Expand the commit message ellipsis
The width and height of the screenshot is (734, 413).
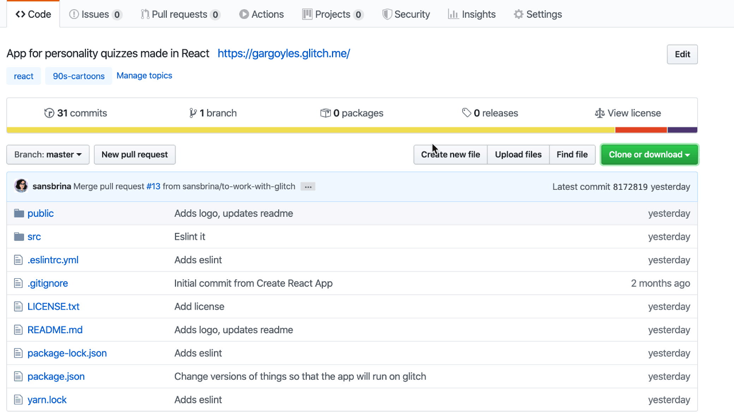click(307, 186)
